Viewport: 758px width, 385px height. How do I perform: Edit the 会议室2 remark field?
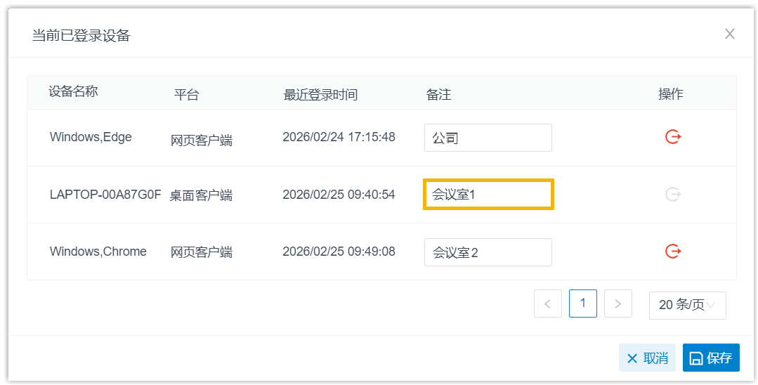point(488,252)
